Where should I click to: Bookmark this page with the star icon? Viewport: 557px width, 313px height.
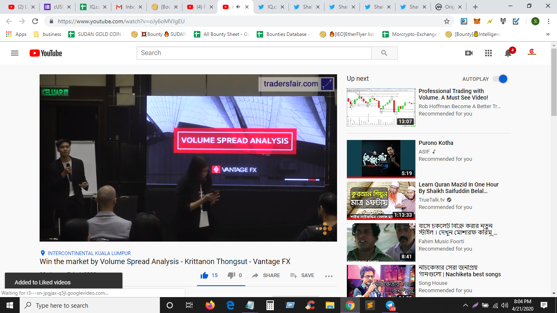(447, 21)
